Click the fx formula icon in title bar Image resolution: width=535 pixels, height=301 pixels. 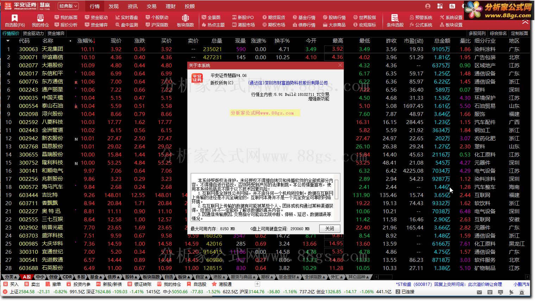pyautogui.click(x=452, y=6)
